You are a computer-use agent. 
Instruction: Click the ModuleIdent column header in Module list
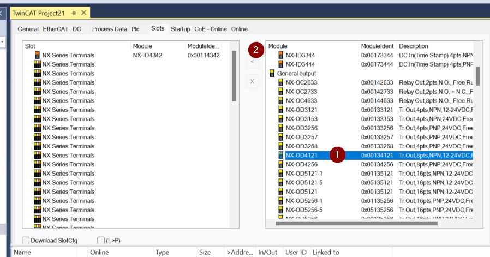pos(378,46)
